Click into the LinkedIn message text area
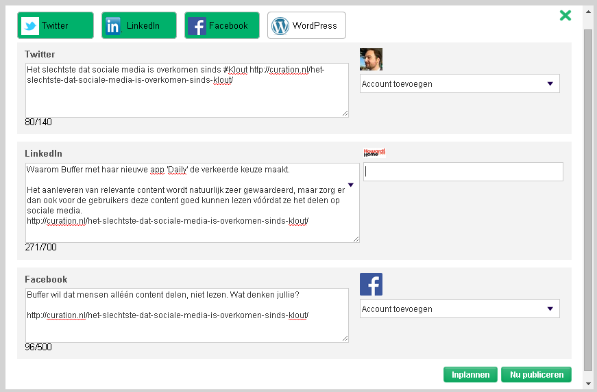Viewport: 597px width, 392px height. pos(193,202)
